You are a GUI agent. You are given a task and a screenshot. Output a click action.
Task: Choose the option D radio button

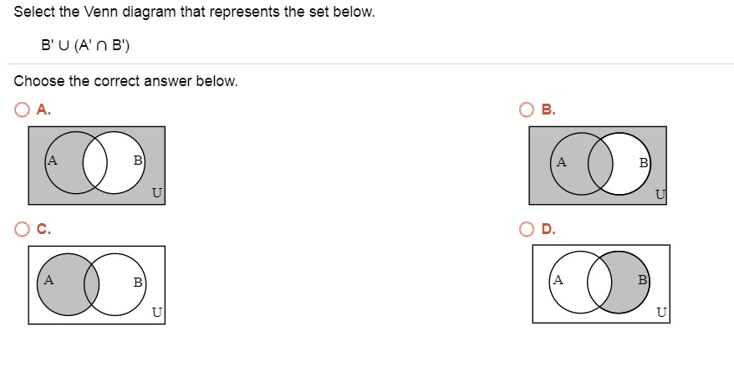(x=527, y=228)
